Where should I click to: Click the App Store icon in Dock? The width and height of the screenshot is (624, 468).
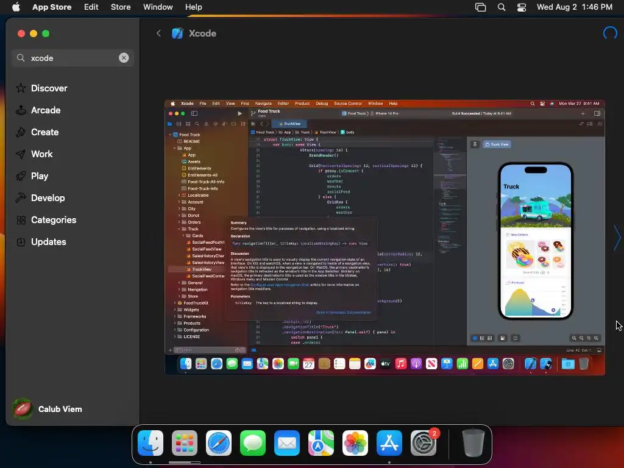[389, 443]
